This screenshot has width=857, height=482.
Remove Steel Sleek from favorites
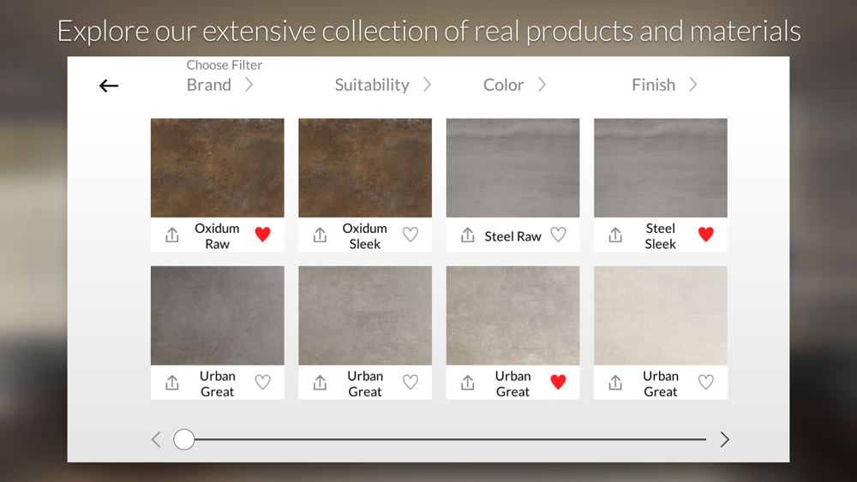706,235
